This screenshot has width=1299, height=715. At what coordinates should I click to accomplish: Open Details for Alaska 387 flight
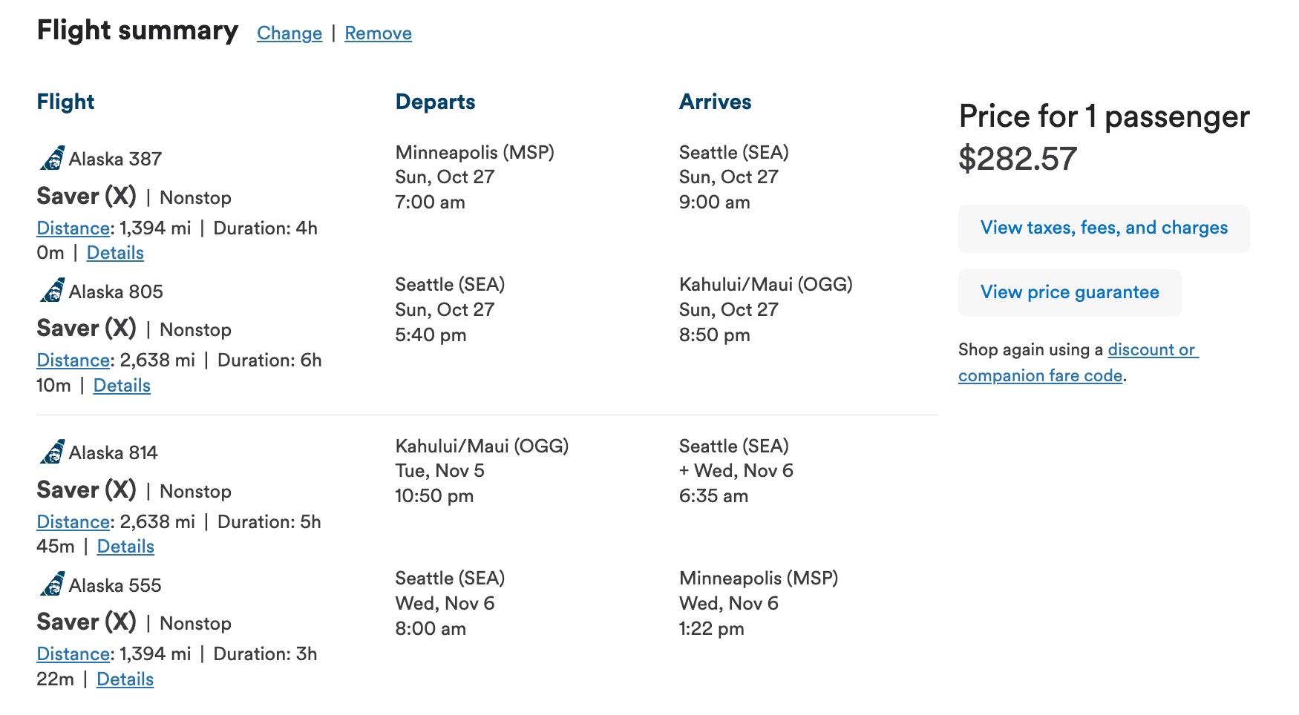(115, 253)
